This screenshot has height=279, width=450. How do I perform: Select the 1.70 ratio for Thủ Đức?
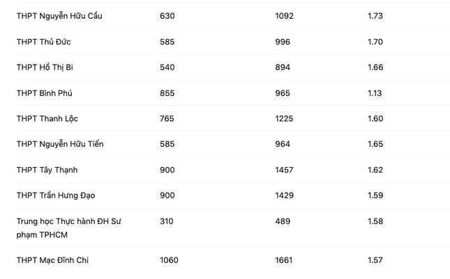(x=375, y=42)
